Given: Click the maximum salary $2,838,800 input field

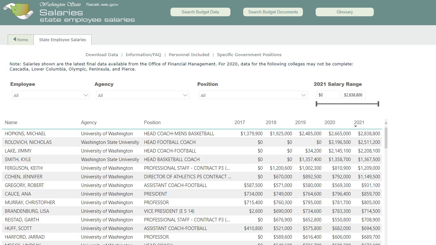Looking at the screenshot, I should pos(354,95).
